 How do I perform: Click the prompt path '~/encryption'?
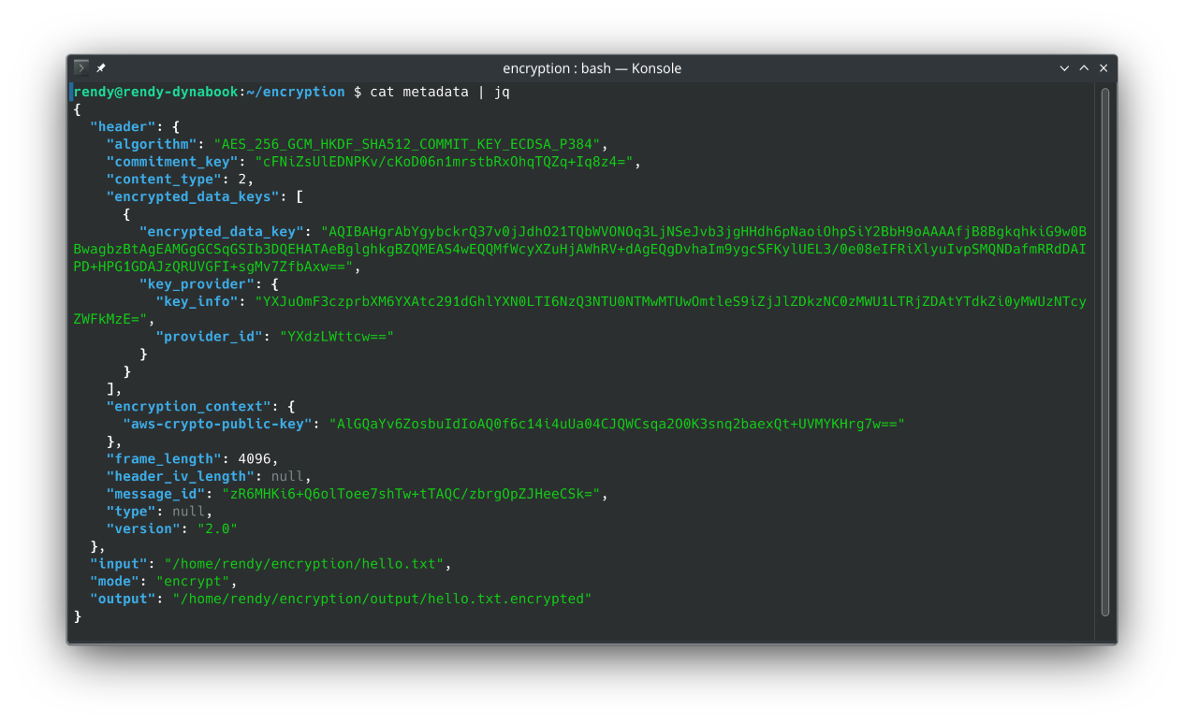(296, 92)
